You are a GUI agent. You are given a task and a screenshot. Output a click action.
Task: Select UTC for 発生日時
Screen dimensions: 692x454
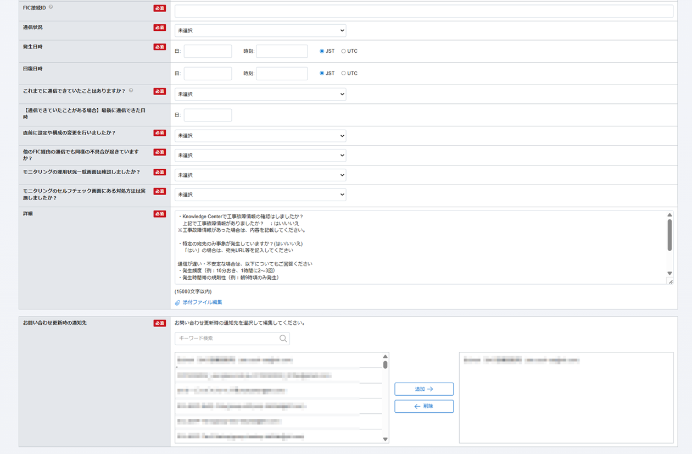[344, 51]
